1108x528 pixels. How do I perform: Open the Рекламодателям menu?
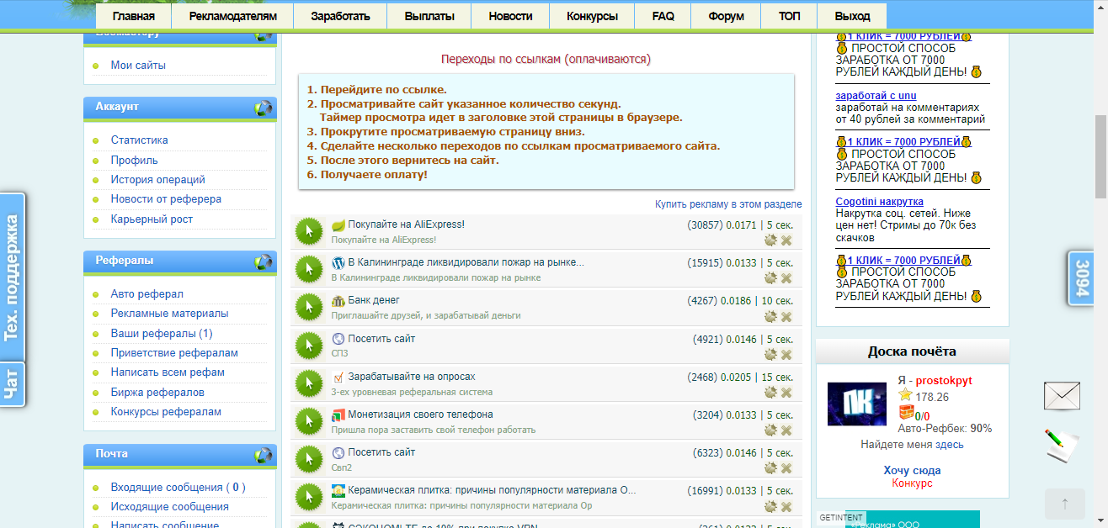pyautogui.click(x=232, y=16)
